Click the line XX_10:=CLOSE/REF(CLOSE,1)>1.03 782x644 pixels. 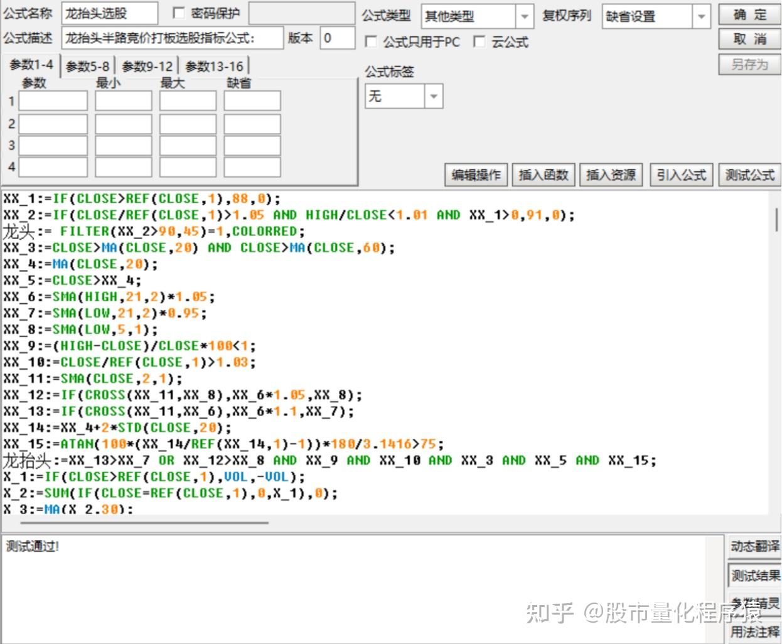click(x=129, y=362)
